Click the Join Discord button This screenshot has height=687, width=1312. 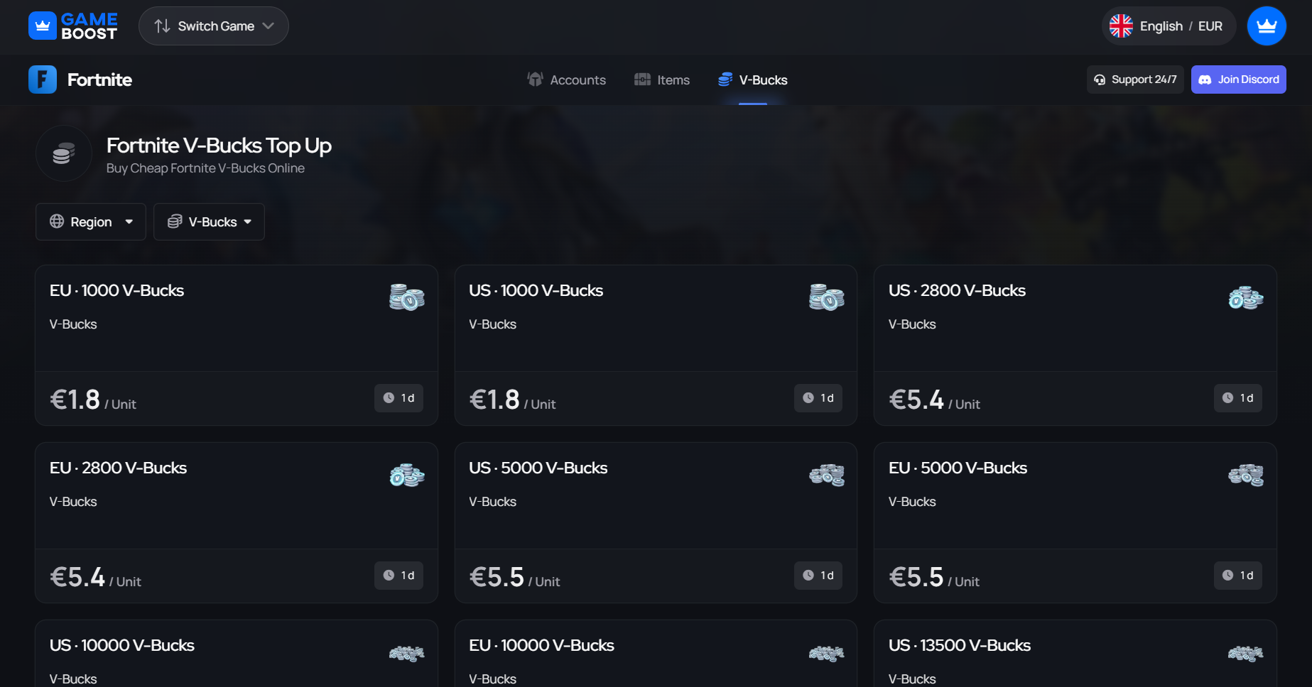(x=1238, y=79)
